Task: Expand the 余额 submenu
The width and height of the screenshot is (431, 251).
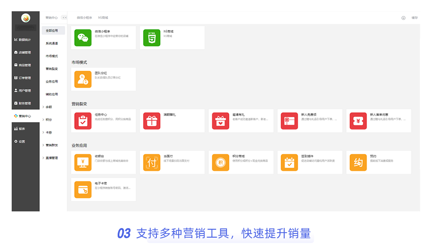Action: [48, 107]
